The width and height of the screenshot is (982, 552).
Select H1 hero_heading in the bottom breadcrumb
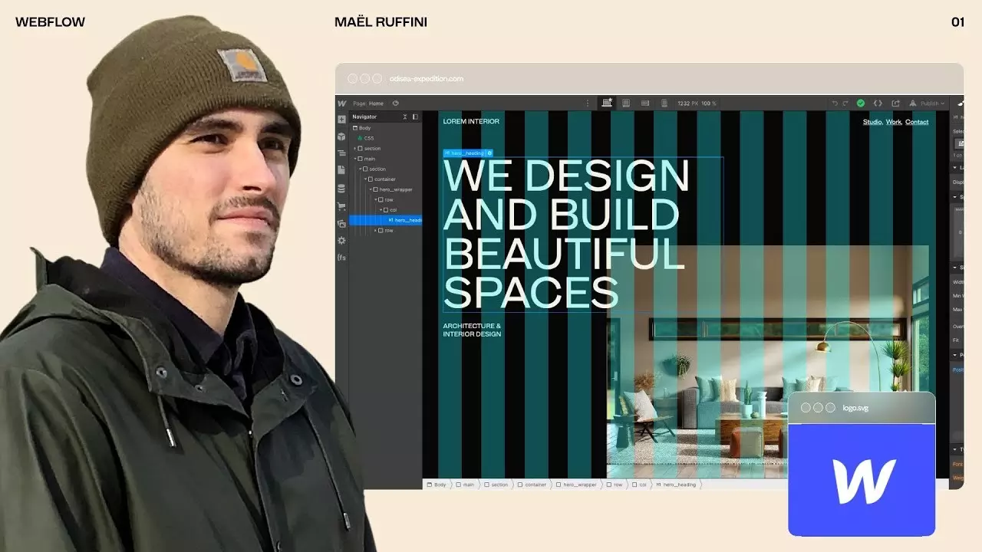677,485
